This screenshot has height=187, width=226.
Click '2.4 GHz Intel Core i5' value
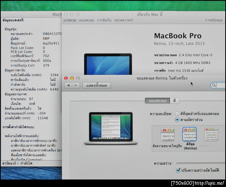pos(195,55)
